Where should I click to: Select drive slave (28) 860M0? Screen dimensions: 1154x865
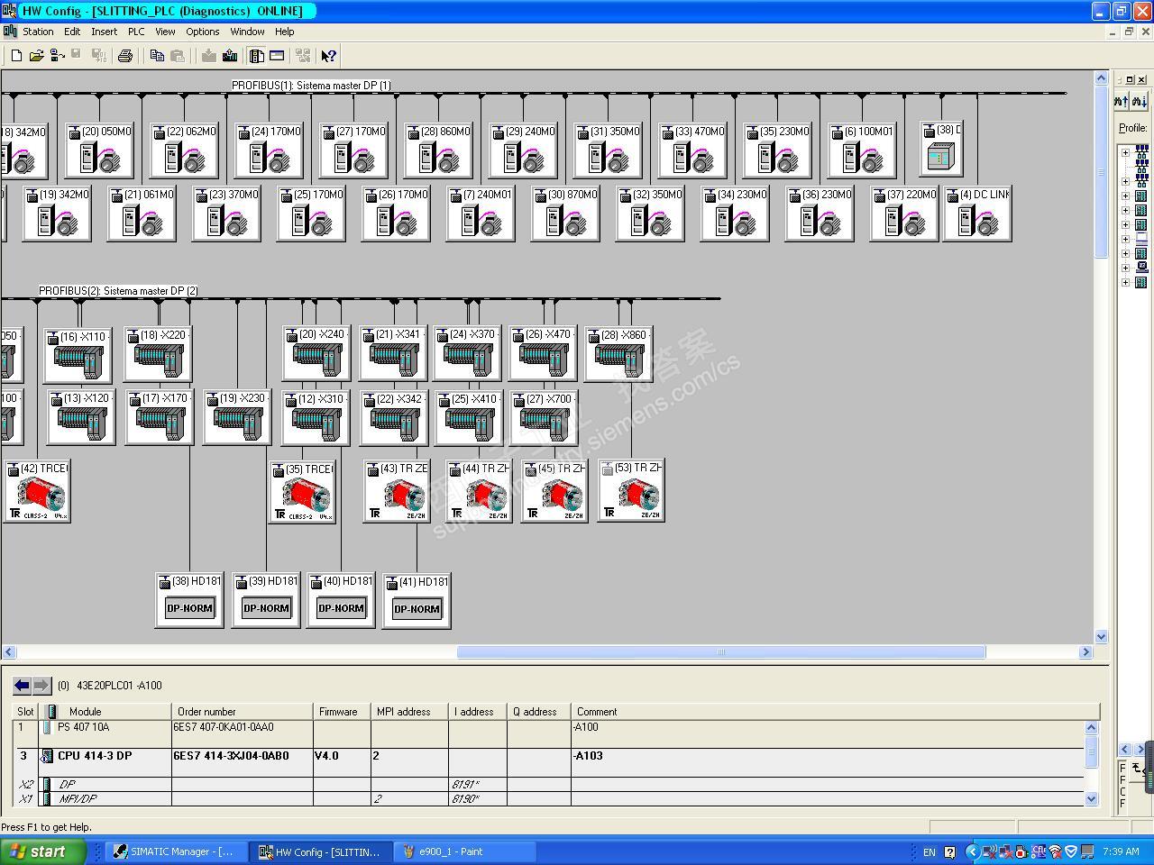point(438,150)
